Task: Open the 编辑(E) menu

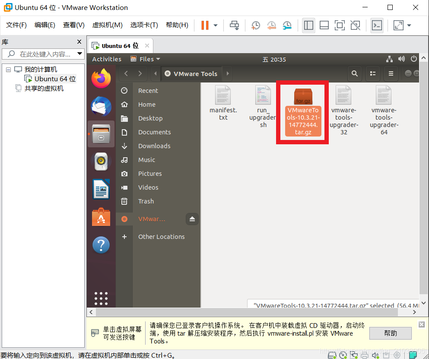Action: coord(44,25)
